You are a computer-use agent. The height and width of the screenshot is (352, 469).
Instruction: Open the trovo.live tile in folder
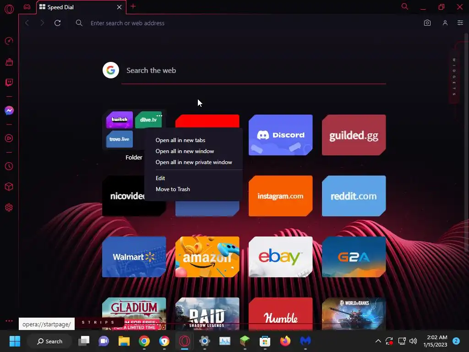[x=120, y=139]
